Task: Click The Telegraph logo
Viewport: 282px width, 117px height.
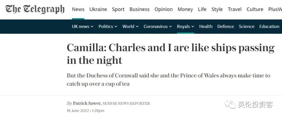Action: (x=35, y=9)
